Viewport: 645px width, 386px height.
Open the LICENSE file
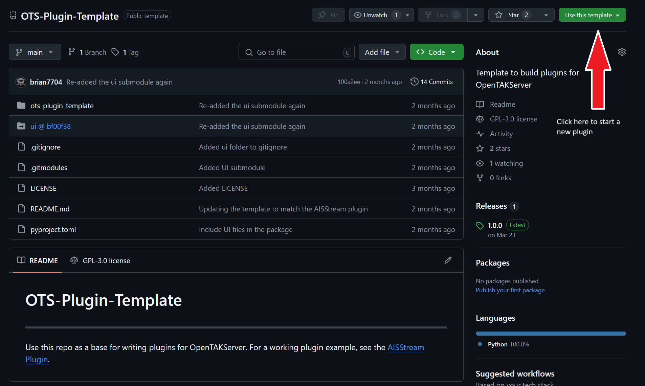[x=43, y=188]
